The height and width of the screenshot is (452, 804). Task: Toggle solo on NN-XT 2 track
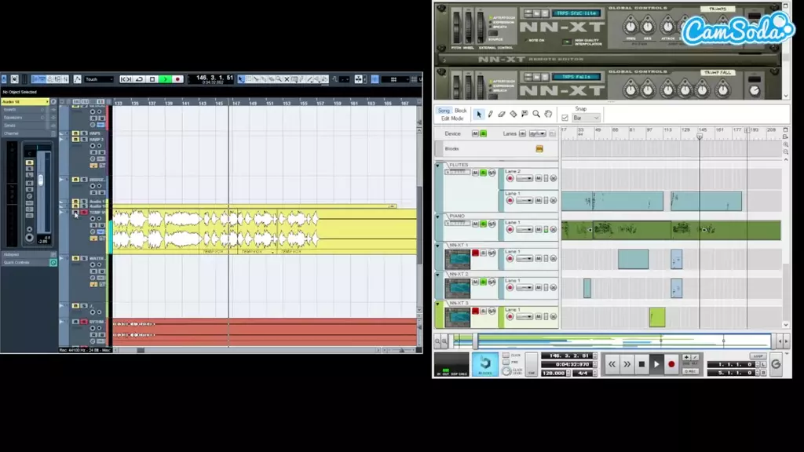point(483,282)
